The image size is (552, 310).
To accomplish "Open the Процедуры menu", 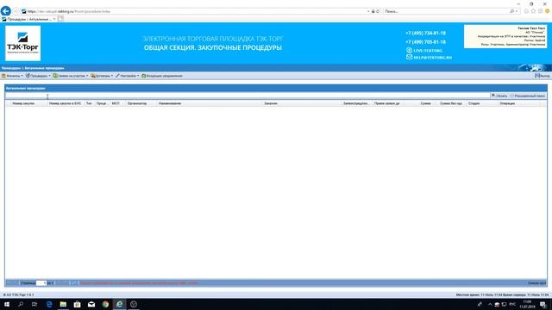I will coord(38,76).
